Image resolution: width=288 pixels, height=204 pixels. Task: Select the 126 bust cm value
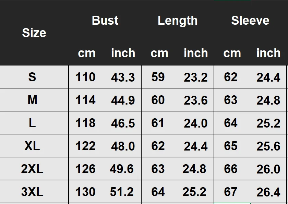(x=85, y=169)
